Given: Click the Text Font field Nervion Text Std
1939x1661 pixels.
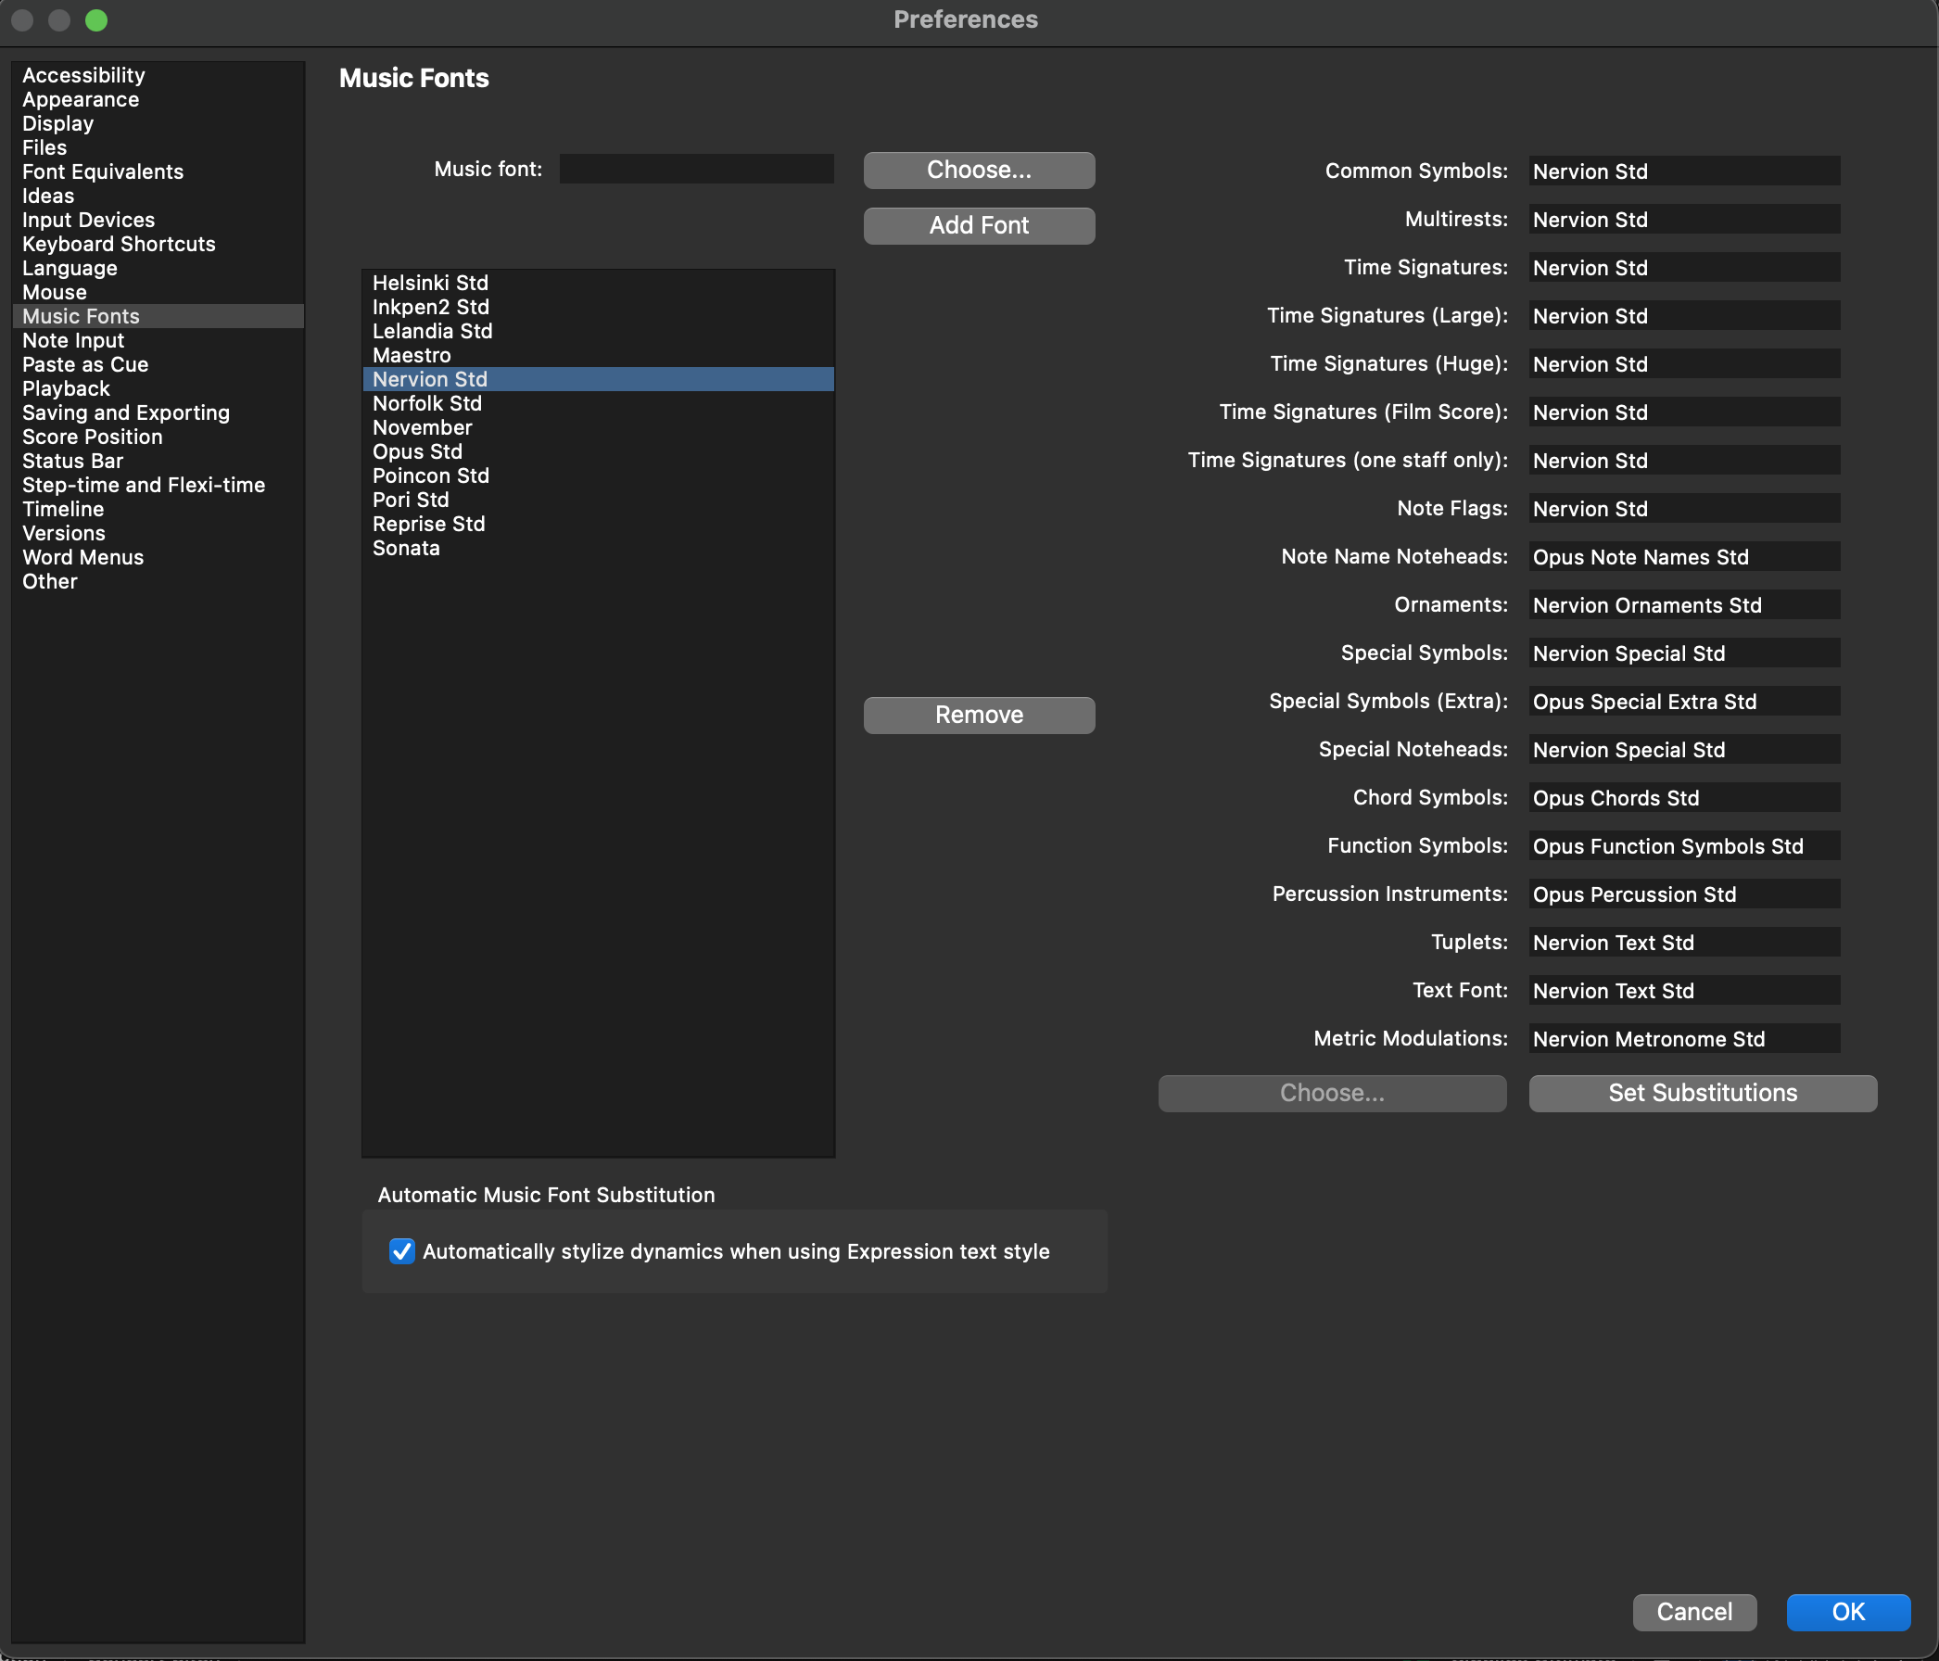Looking at the screenshot, I should pyautogui.click(x=1684, y=991).
